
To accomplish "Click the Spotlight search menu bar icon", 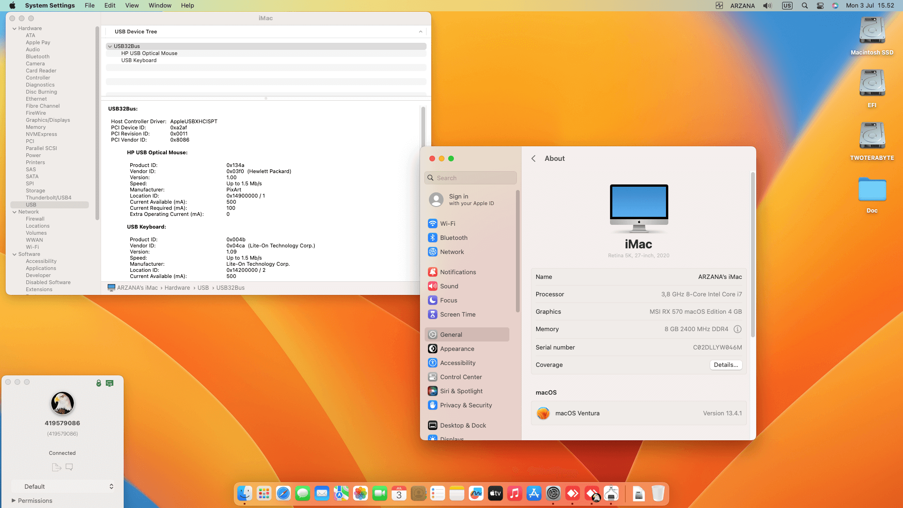I will coord(805,6).
